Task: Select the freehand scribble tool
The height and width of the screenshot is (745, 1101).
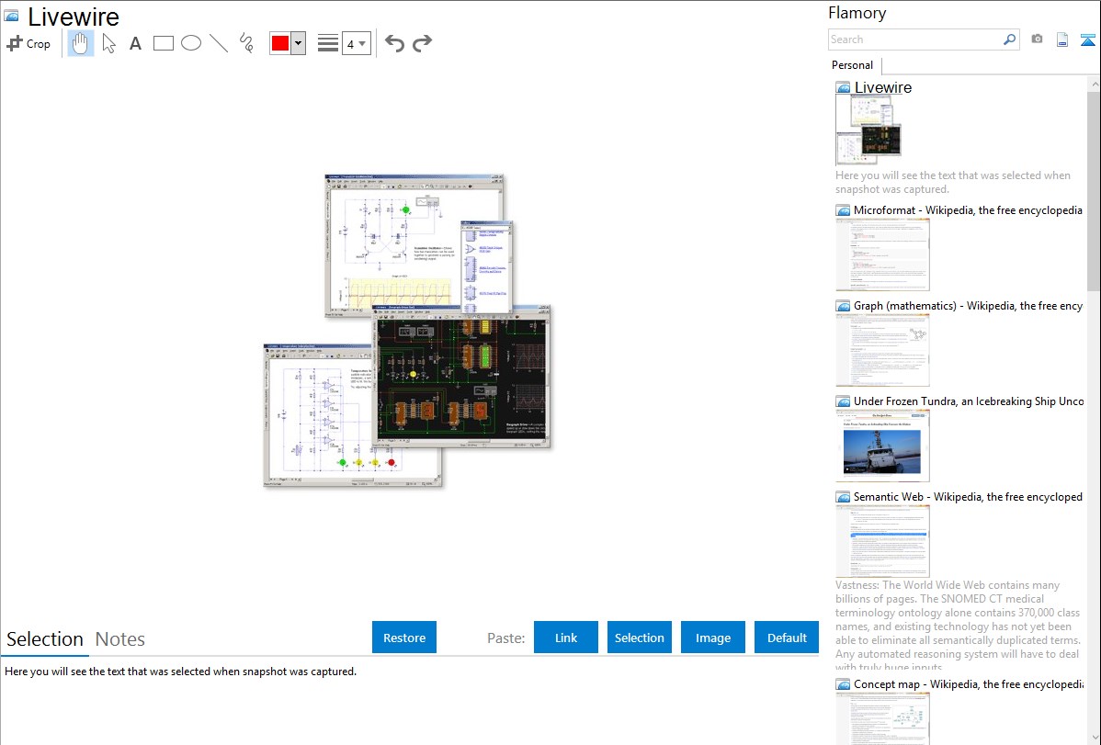Action: click(246, 43)
